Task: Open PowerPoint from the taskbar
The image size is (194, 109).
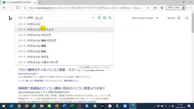Action: point(57,106)
